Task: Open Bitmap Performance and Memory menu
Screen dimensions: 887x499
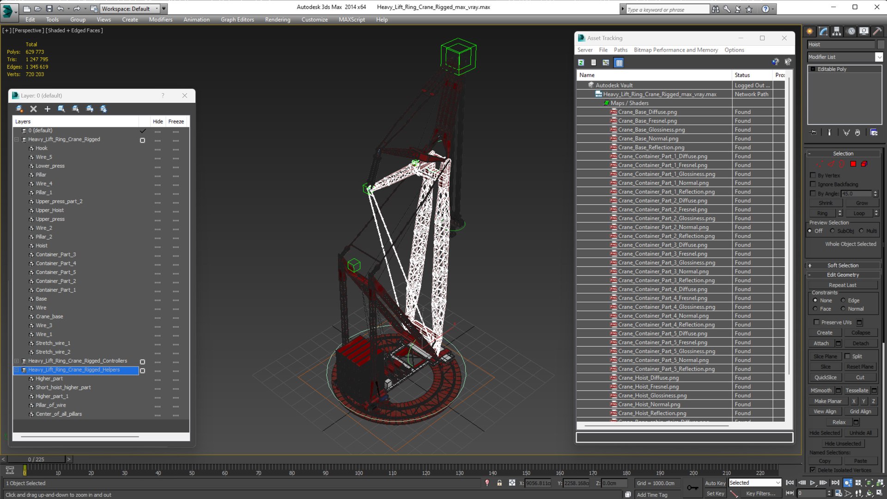Action: tap(675, 50)
